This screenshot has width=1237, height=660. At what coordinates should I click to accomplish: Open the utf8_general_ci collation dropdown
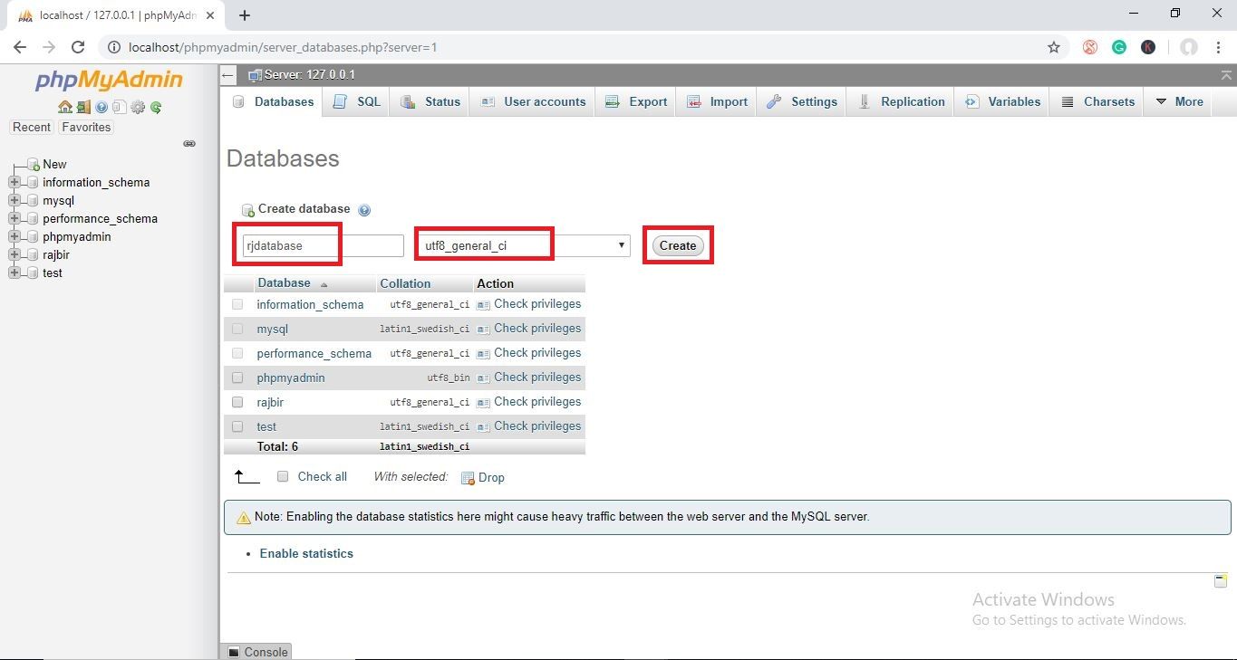click(524, 245)
